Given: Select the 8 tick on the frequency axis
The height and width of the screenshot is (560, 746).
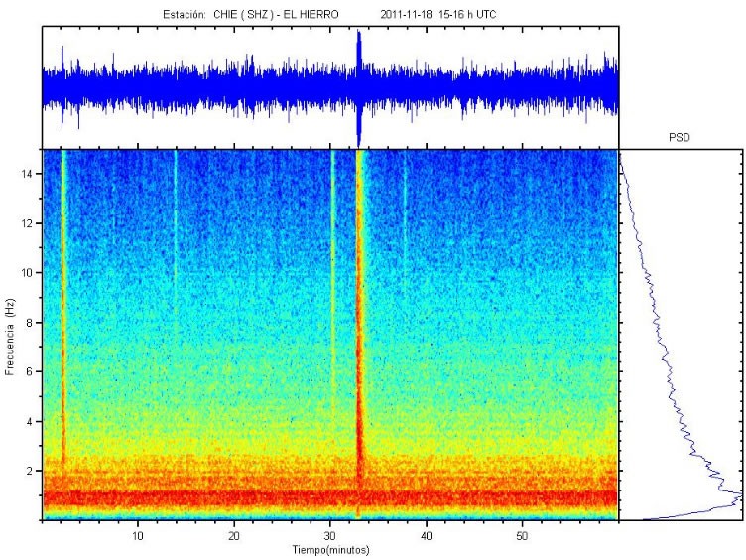Looking at the screenshot, I should click(x=33, y=322).
